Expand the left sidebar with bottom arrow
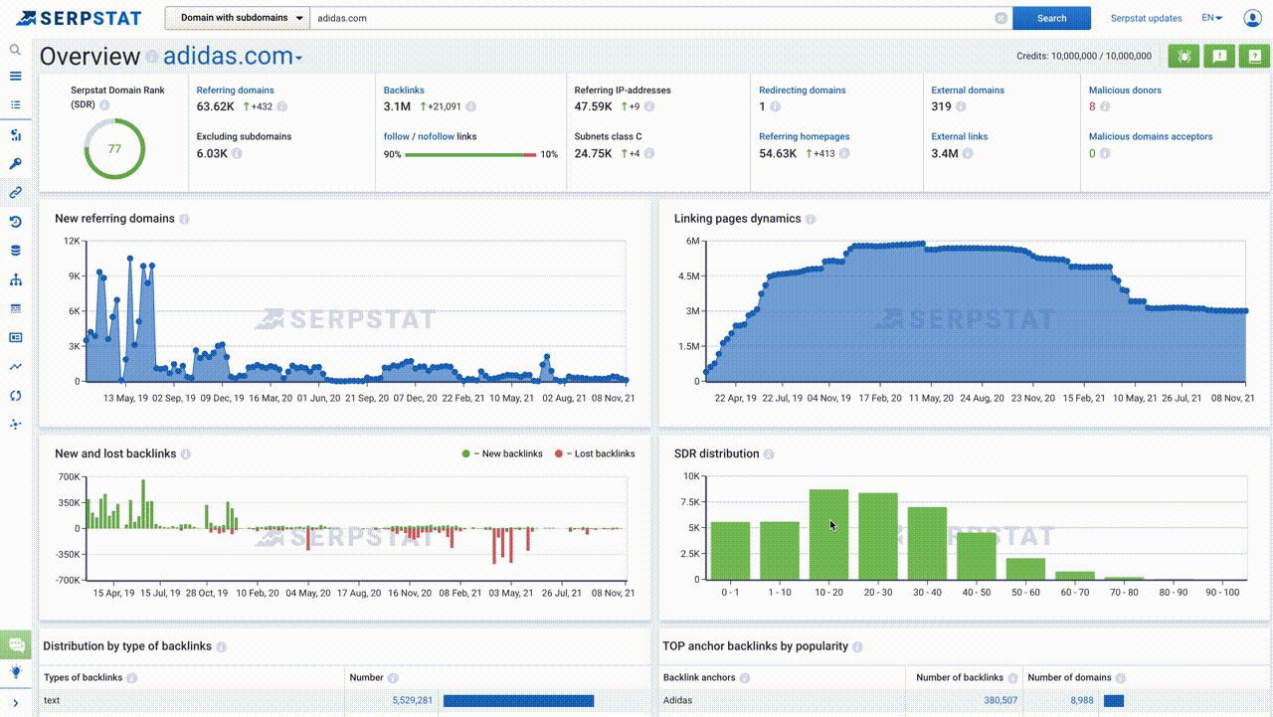 (15, 703)
